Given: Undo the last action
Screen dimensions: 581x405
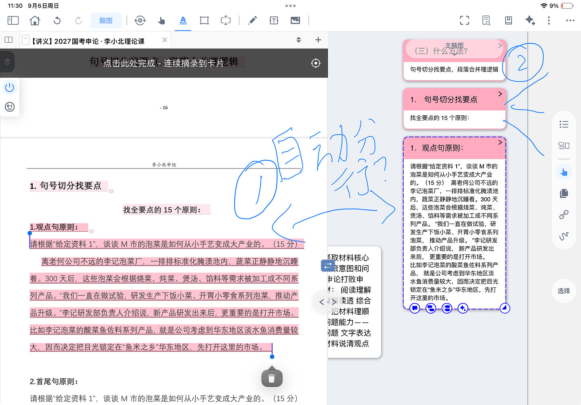Looking at the screenshot, I should pyautogui.click(x=57, y=20).
